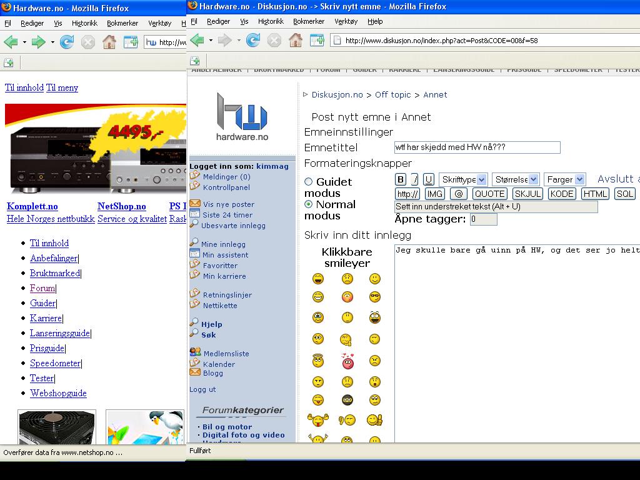The width and height of the screenshot is (640, 480).
Task: Click Til innhold link at top of page
Action: coord(24,87)
